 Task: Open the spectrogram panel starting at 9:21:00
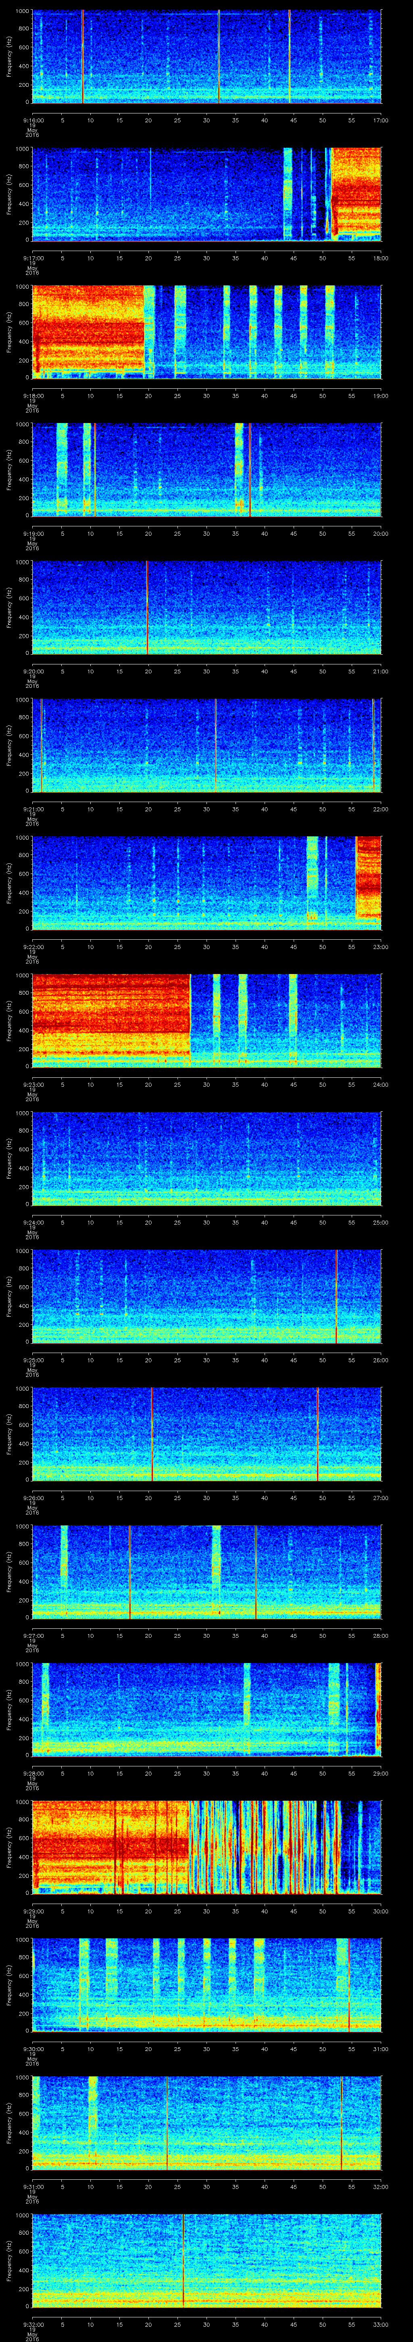click(206, 745)
